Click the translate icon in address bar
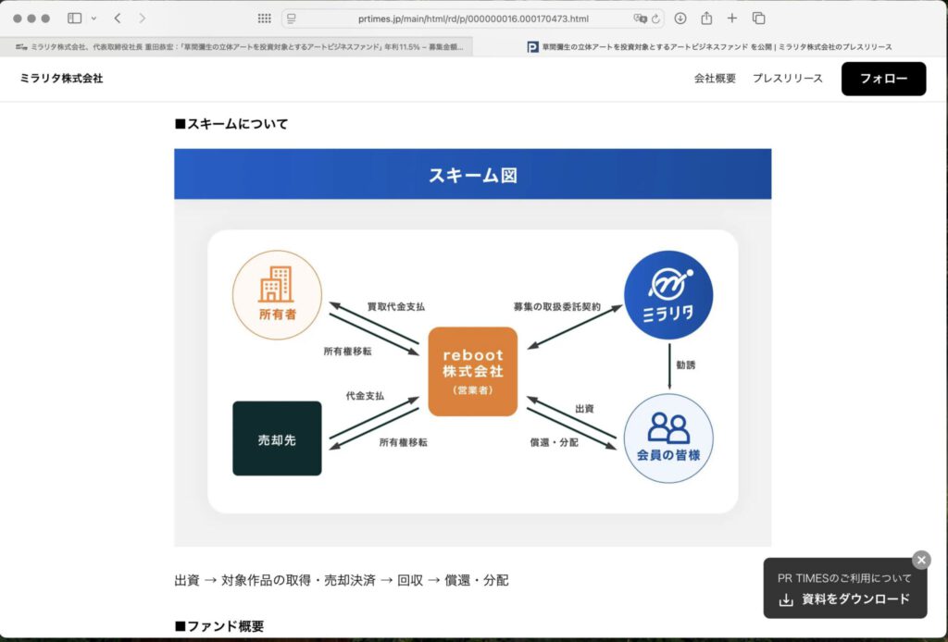Screen dimensions: 948x642 639,19
